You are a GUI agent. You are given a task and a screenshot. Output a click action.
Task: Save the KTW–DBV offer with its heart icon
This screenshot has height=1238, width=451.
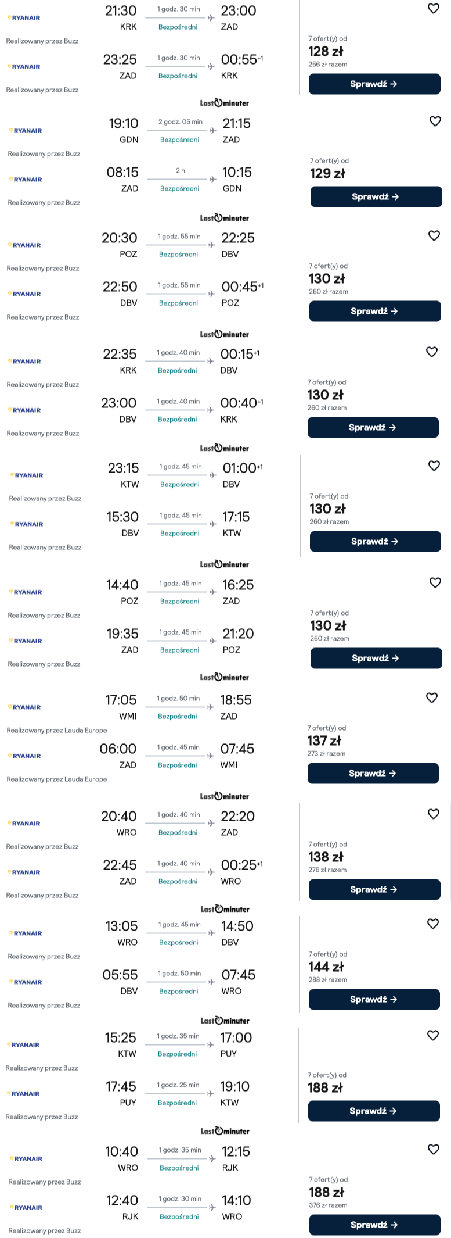click(434, 466)
